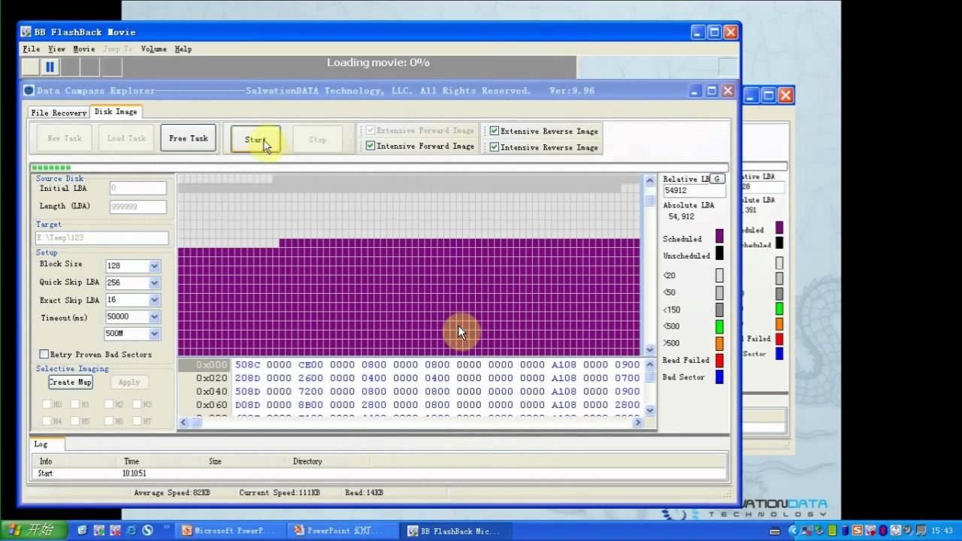This screenshot has width=962, height=541.
Task: Click the Target path field E:\Temp\123
Action: point(102,237)
